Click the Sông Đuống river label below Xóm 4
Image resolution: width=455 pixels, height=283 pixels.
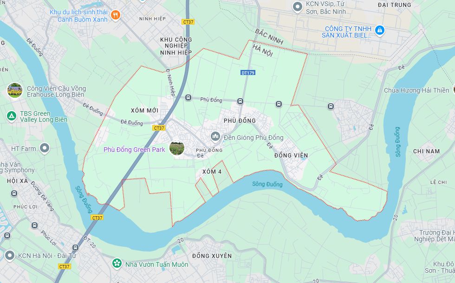pos(267,184)
